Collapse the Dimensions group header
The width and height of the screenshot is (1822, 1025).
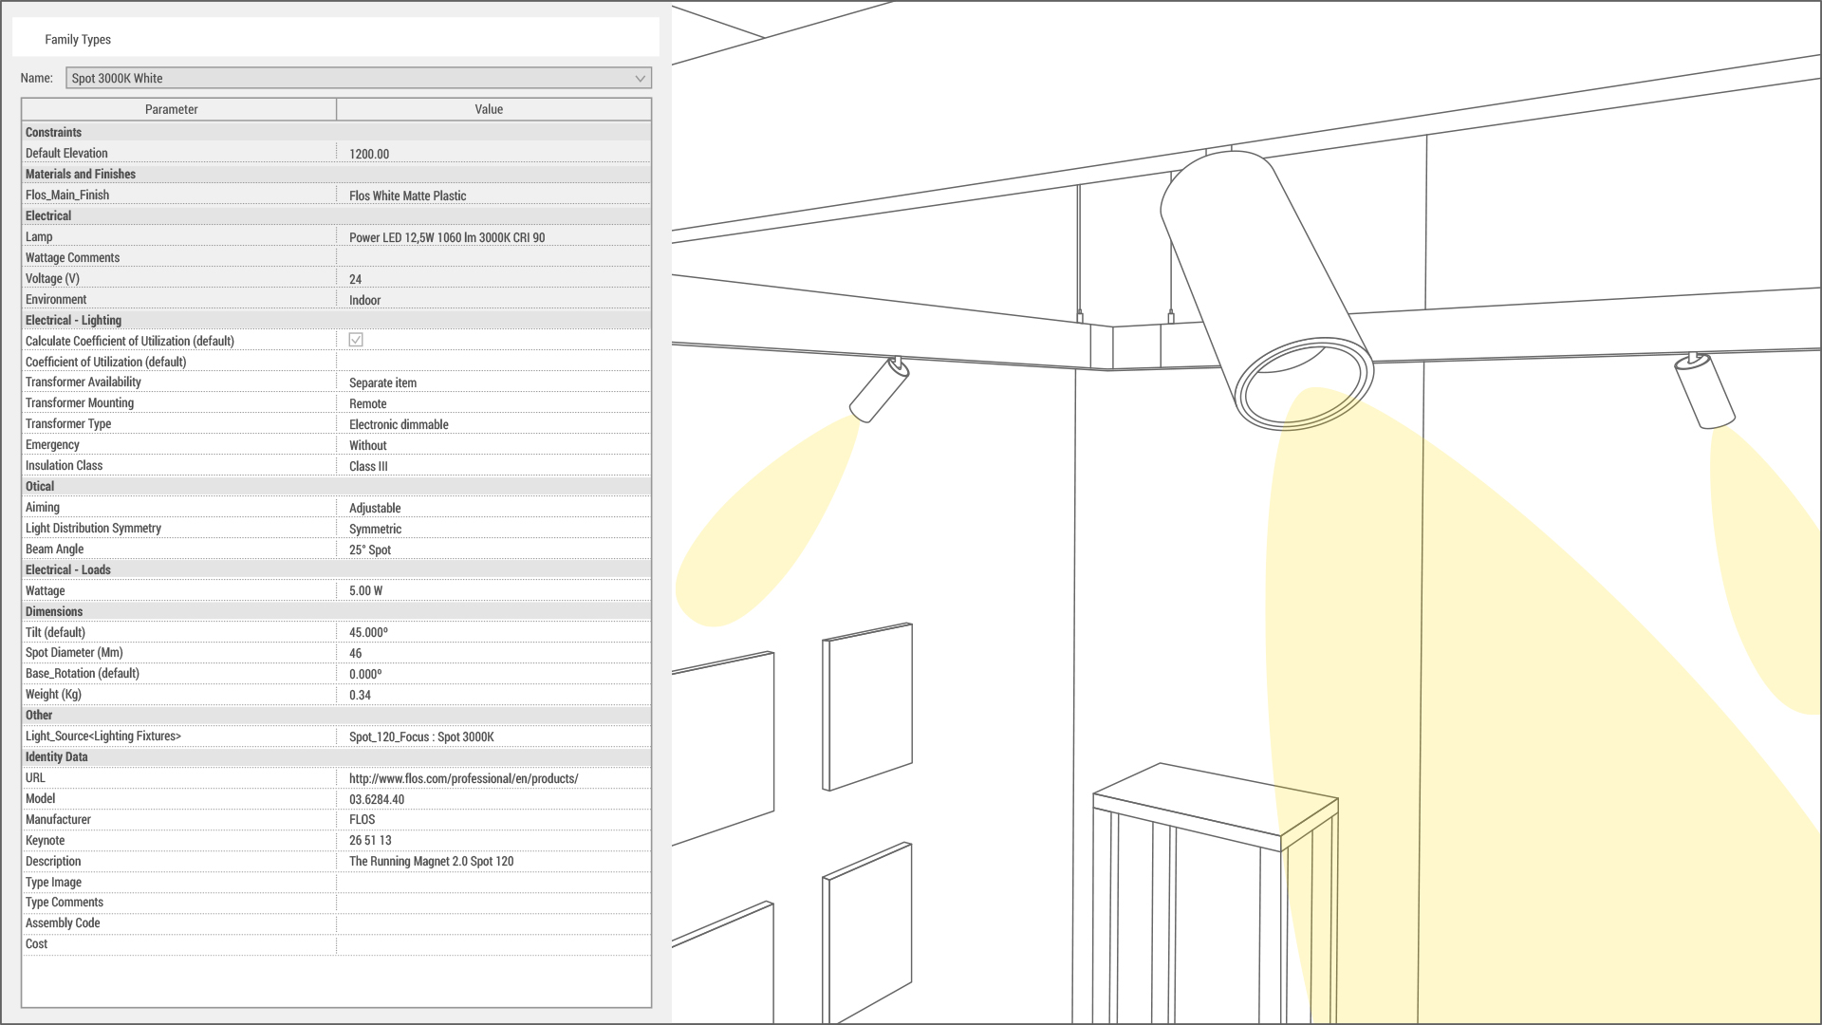pos(54,611)
